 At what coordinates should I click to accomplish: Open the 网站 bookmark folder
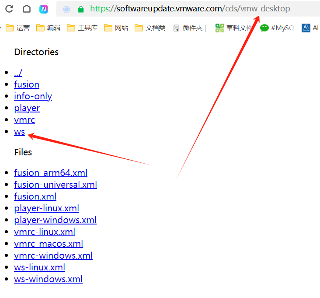[116, 28]
